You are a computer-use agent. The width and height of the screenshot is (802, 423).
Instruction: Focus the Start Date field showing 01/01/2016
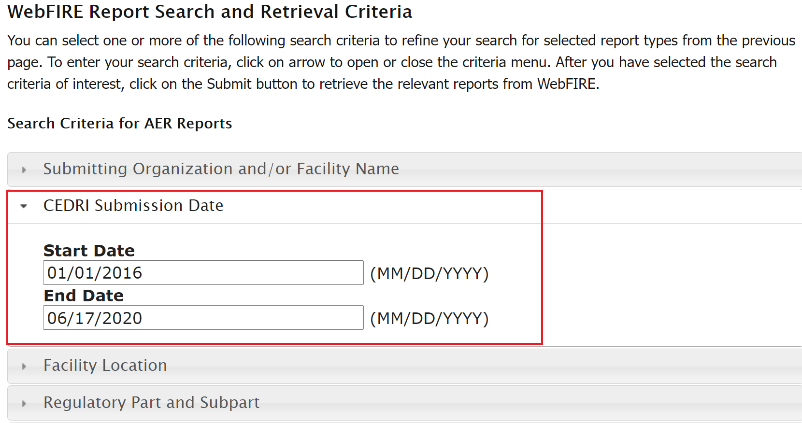point(203,273)
